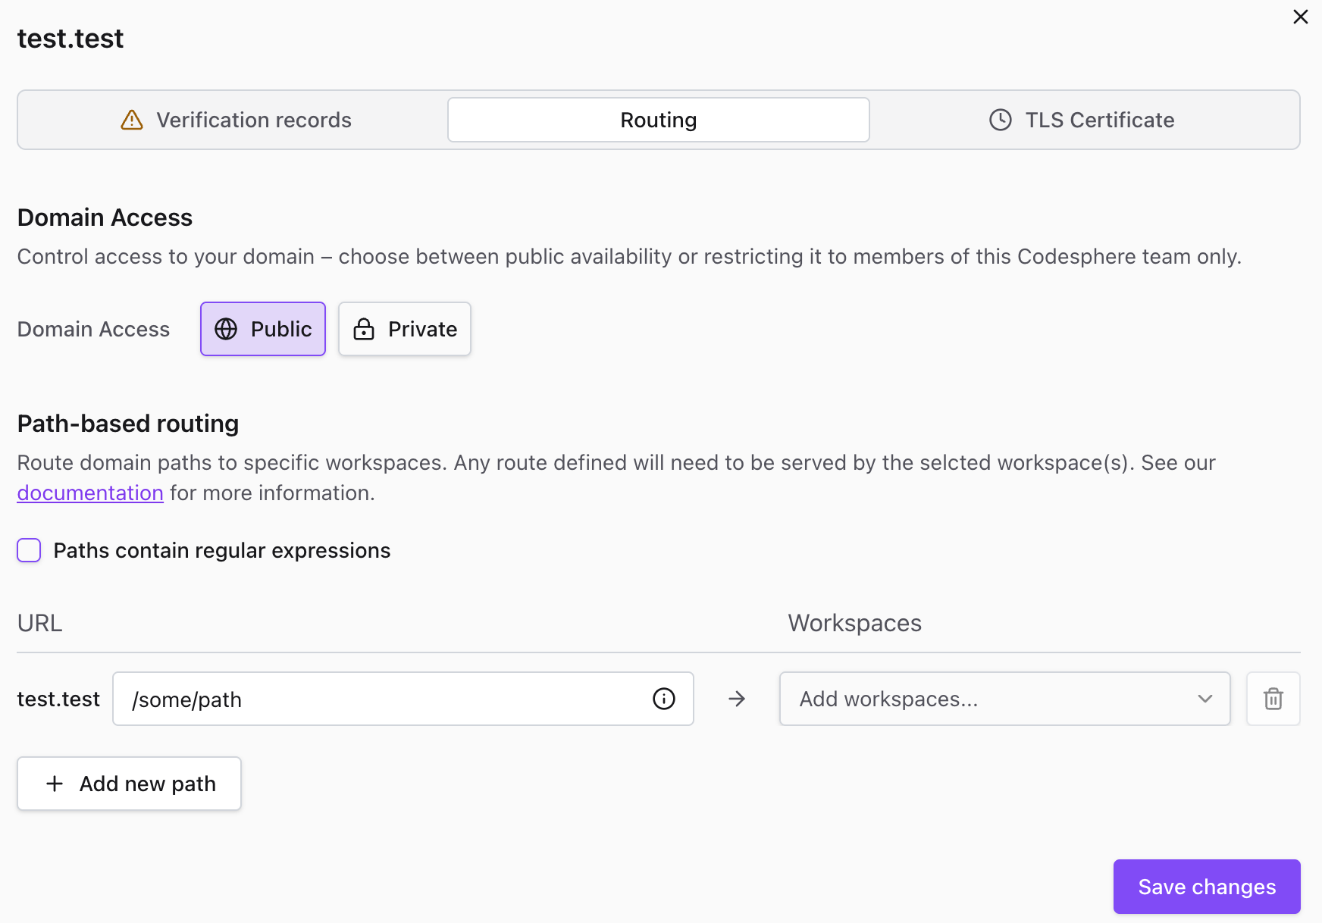The width and height of the screenshot is (1322, 923).
Task: Click the lock icon on the Private option
Action: [x=364, y=329]
